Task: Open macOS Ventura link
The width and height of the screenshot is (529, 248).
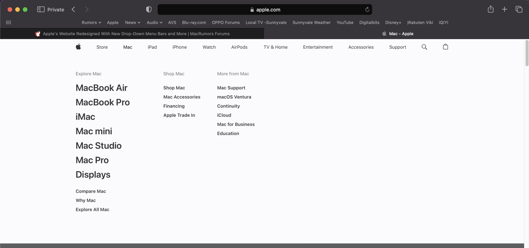Action: pyautogui.click(x=234, y=97)
